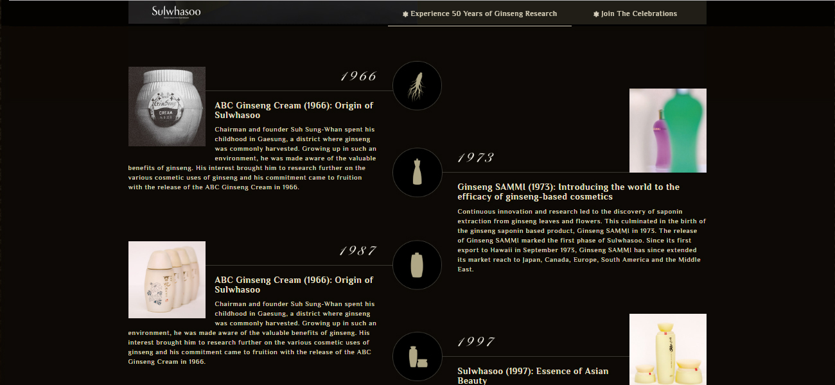Open the purple and green Ginseng SAMMI bottle image
This screenshot has width=835, height=385.
click(668, 130)
